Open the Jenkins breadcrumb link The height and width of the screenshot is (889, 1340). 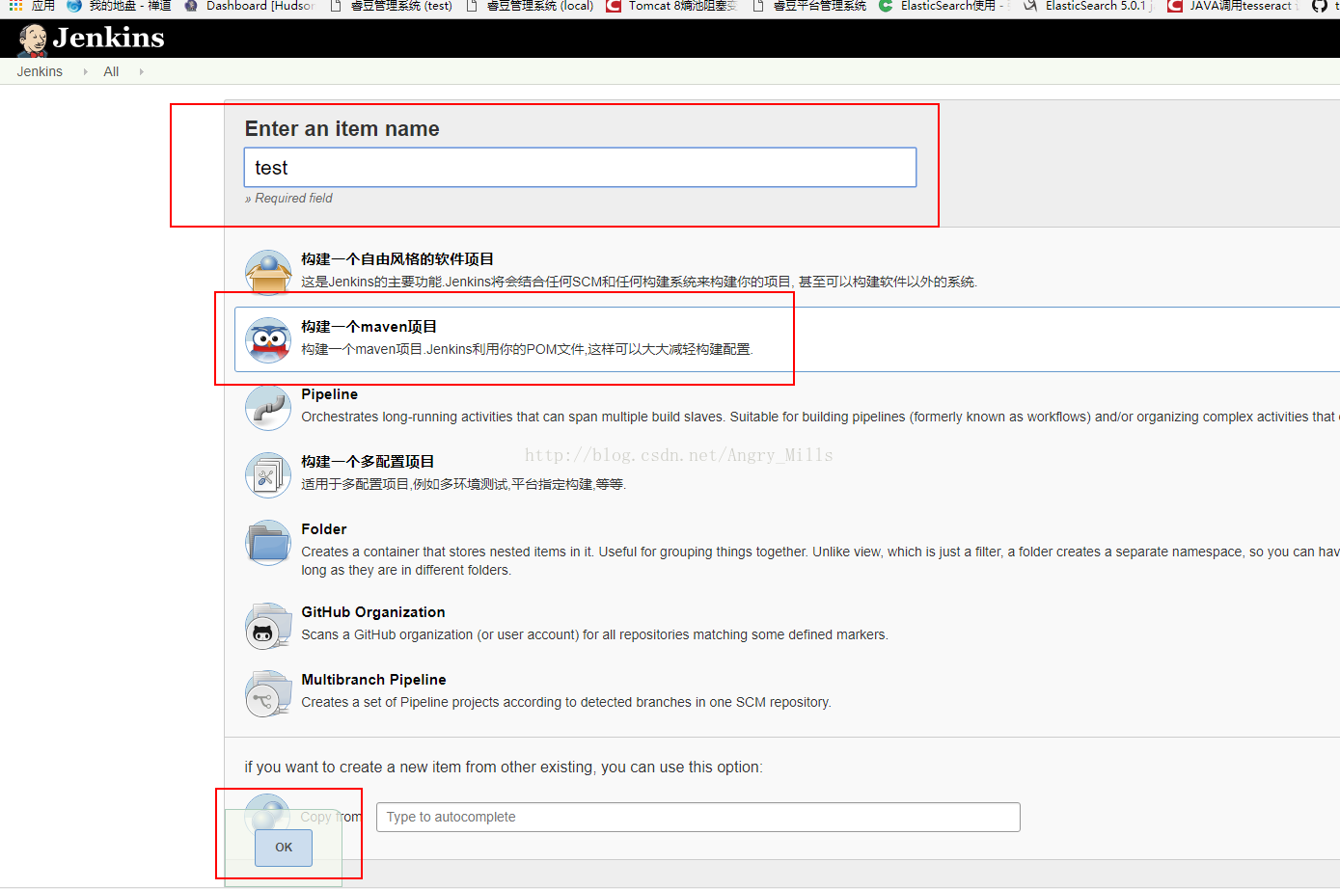40,71
